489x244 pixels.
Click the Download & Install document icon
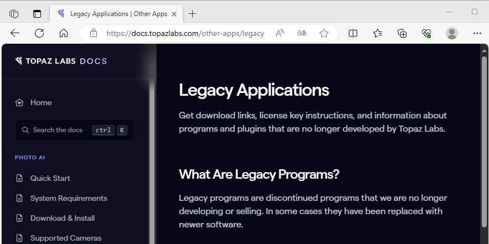(19, 218)
